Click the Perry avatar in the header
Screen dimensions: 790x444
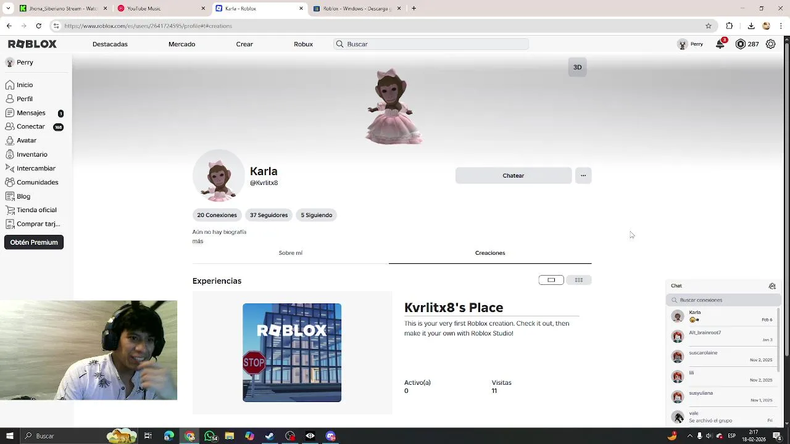683,44
